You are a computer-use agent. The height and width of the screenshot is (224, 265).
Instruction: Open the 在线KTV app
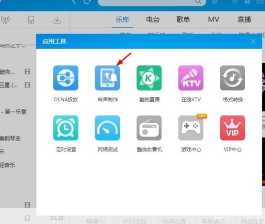191,78
